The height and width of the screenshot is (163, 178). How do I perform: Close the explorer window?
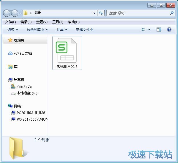[171, 5]
